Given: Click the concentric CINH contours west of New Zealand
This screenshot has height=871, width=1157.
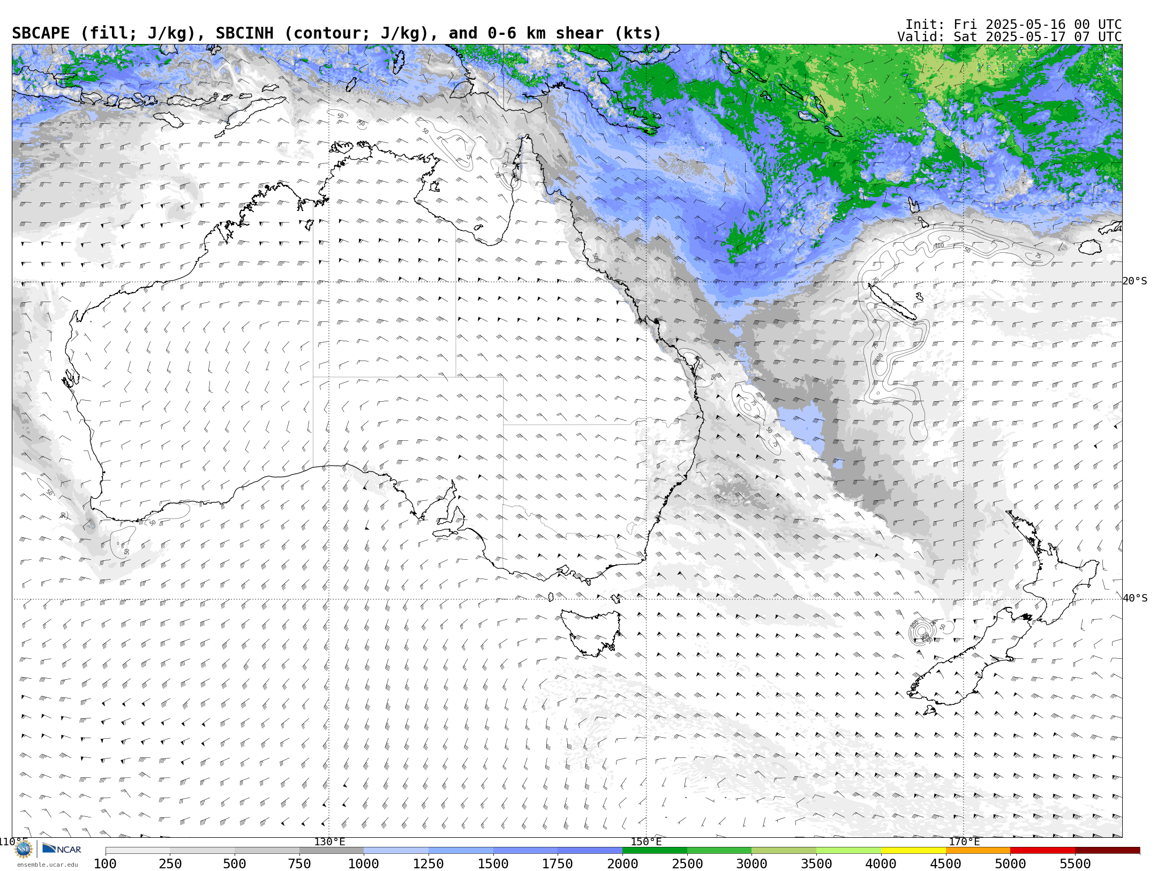Looking at the screenshot, I should point(923,632).
